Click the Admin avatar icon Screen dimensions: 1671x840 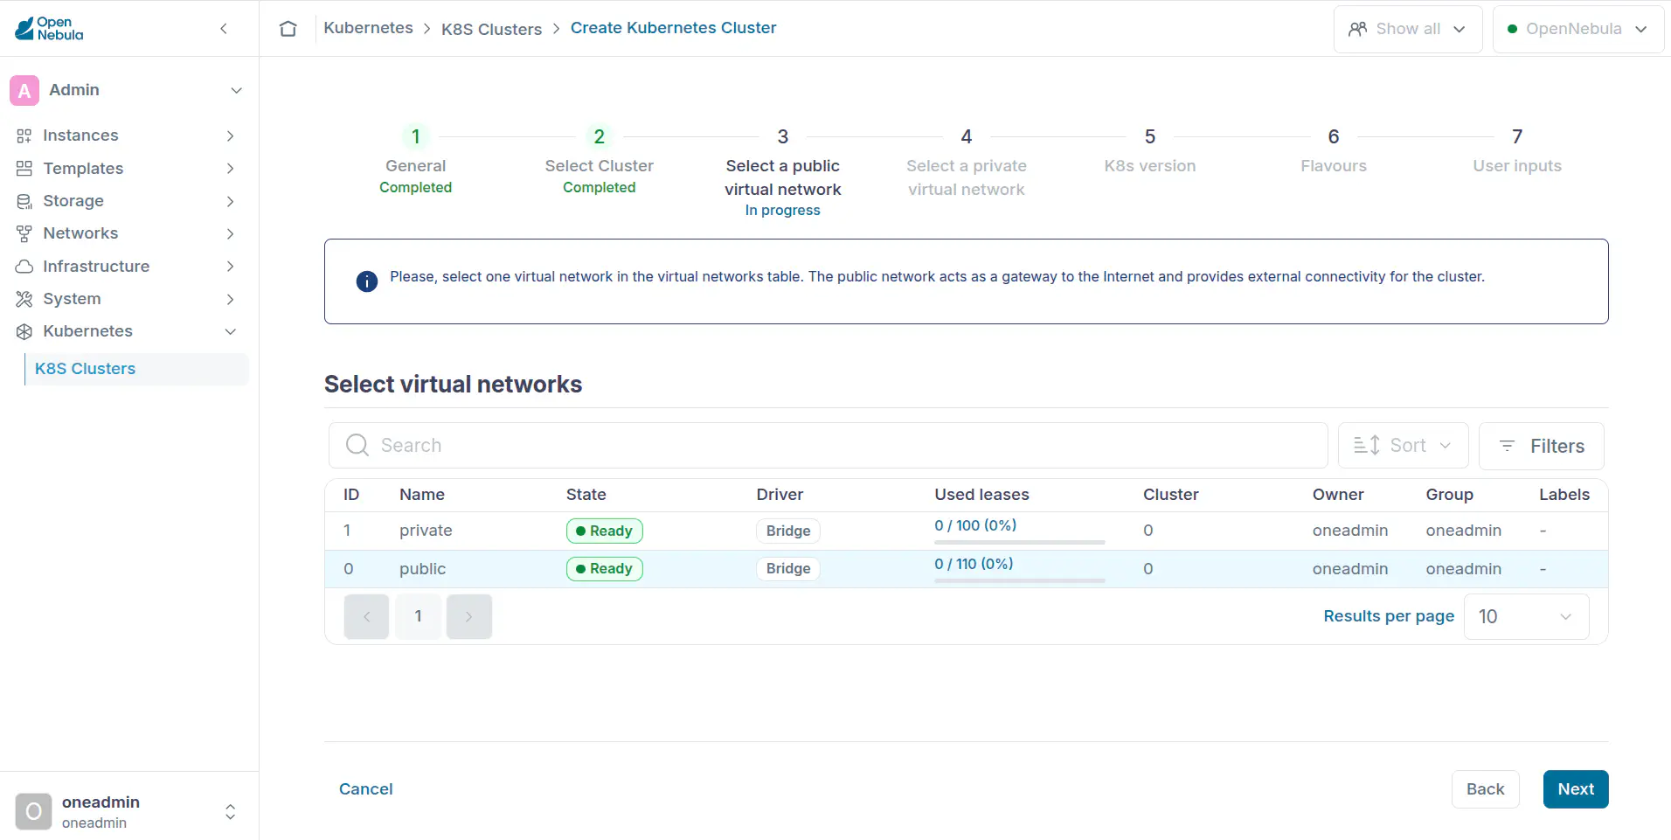(x=24, y=90)
